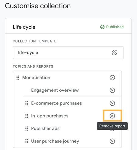Select the Monetisation topic name
The image size is (137, 150).
pyautogui.click(x=36, y=78)
